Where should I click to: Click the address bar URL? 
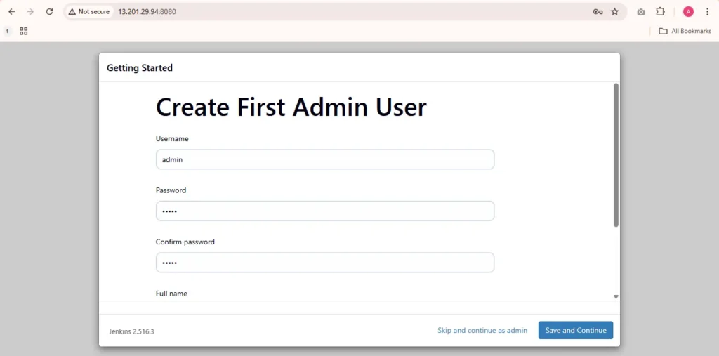147,12
